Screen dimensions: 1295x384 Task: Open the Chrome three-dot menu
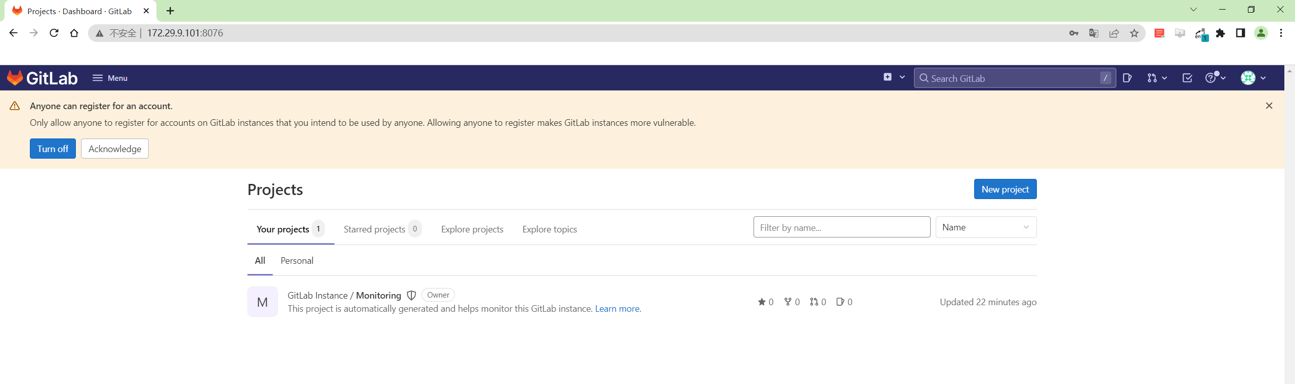pyautogui.click(x=1281, y=33)
